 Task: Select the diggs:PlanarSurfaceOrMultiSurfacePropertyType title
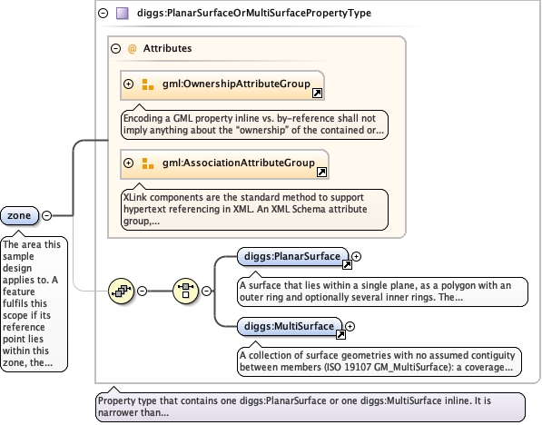(x=254, y=13)
